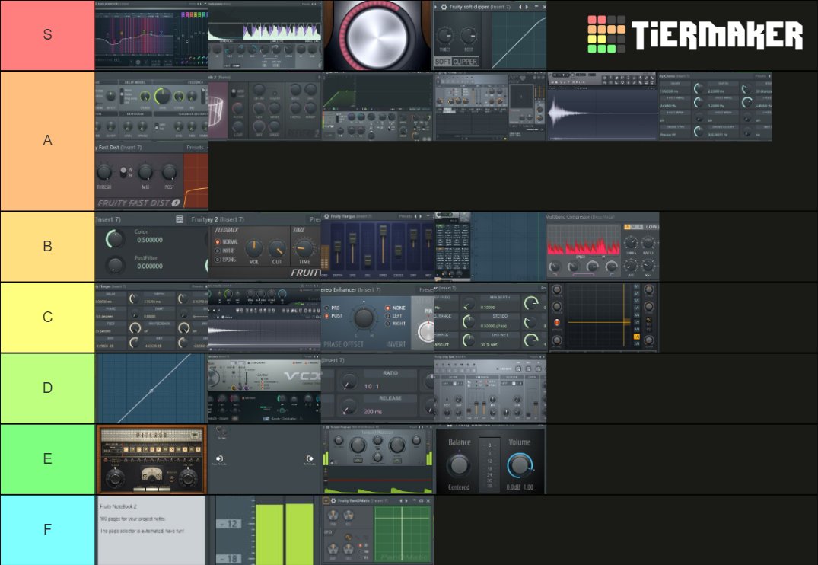Click the Color knob in B tier

[x=116, y=239]
